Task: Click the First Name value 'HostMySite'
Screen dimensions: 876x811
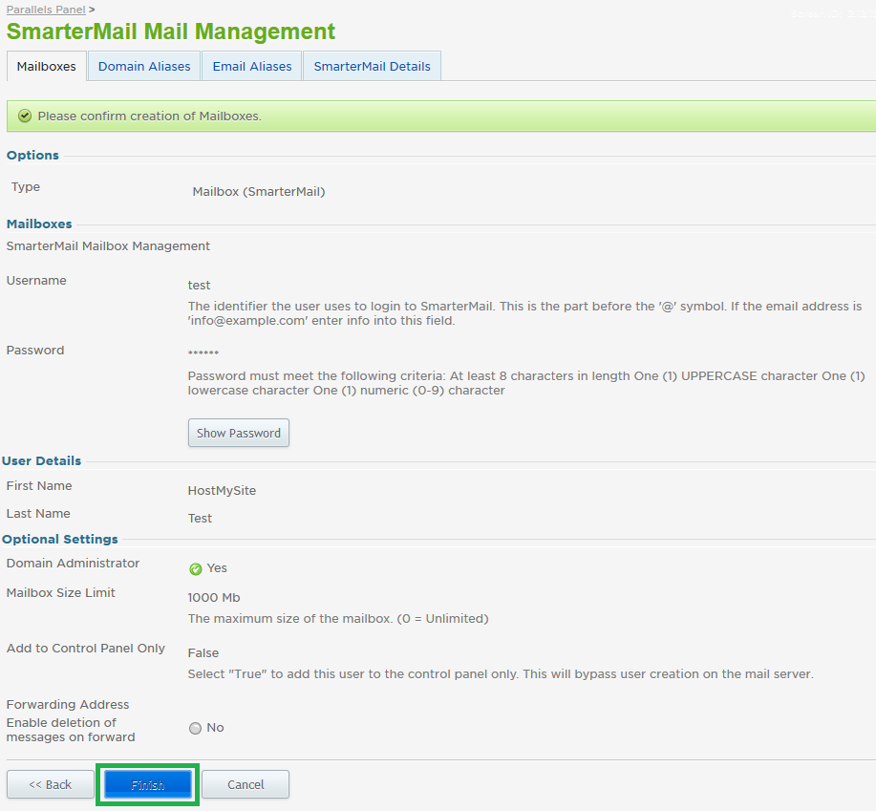Action: click(222, 490)
